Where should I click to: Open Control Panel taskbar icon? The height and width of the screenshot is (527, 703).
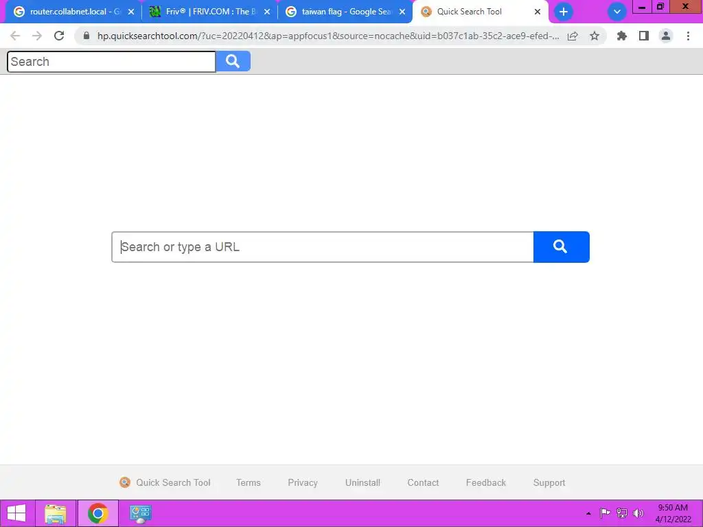pyautogui.click(x=141, y=513)
